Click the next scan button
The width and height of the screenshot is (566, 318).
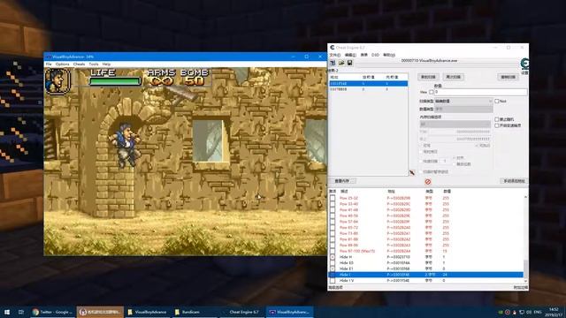click(x=454, y=77)
